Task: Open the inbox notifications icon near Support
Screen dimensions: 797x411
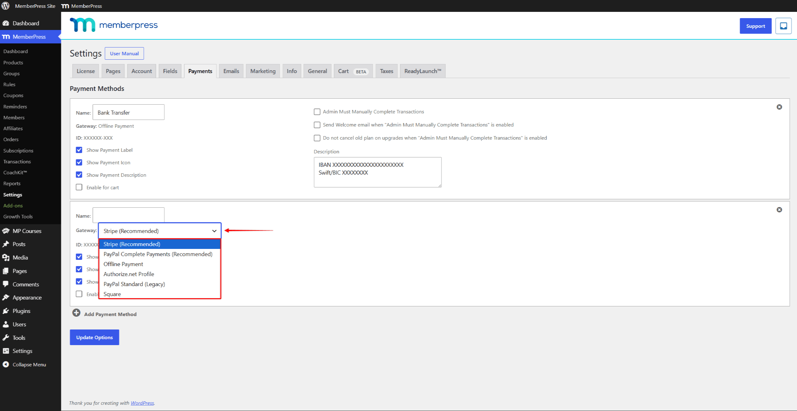Action: 783,26
